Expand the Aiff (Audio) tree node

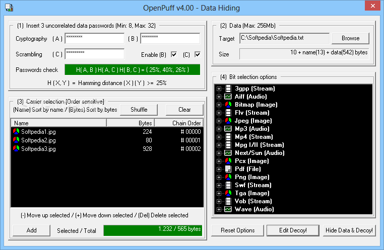click(219, 97)
